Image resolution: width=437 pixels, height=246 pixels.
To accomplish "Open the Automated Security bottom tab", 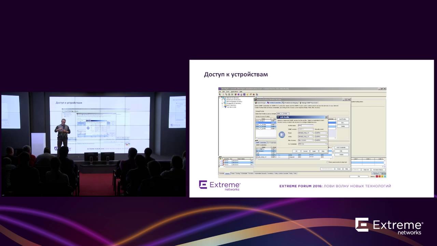I will point(260,173).
